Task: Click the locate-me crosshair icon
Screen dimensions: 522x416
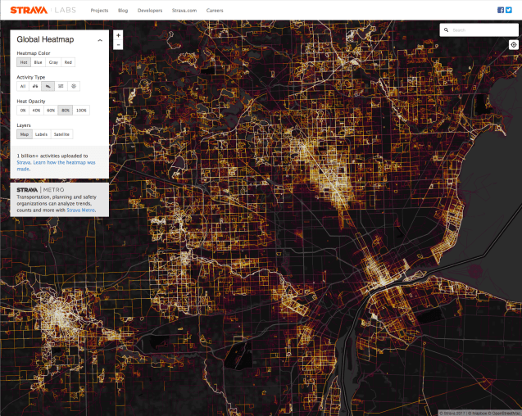Action: tap(513, 45)
